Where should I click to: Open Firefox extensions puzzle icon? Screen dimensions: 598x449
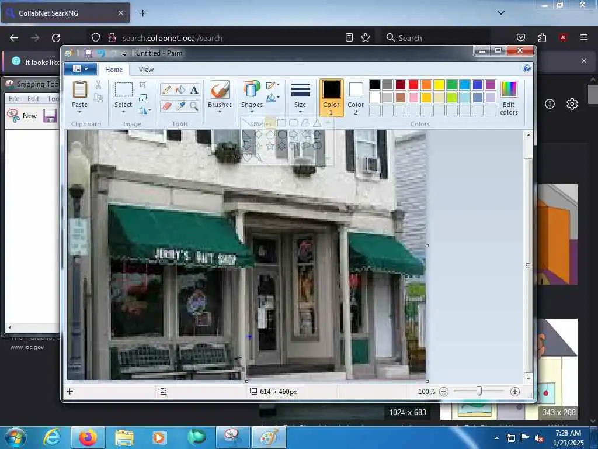click(x=542, y=37)
